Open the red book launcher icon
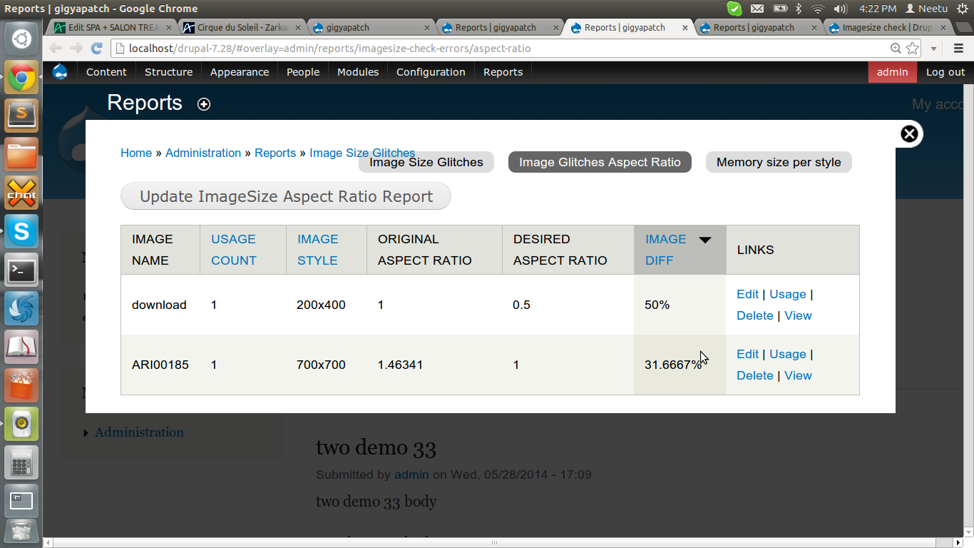Viewport: 974px width, 548px height. click(x=21, y=347)
